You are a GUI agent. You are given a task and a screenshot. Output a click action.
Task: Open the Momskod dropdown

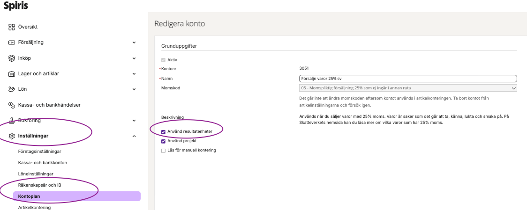(x=407, y=88)
